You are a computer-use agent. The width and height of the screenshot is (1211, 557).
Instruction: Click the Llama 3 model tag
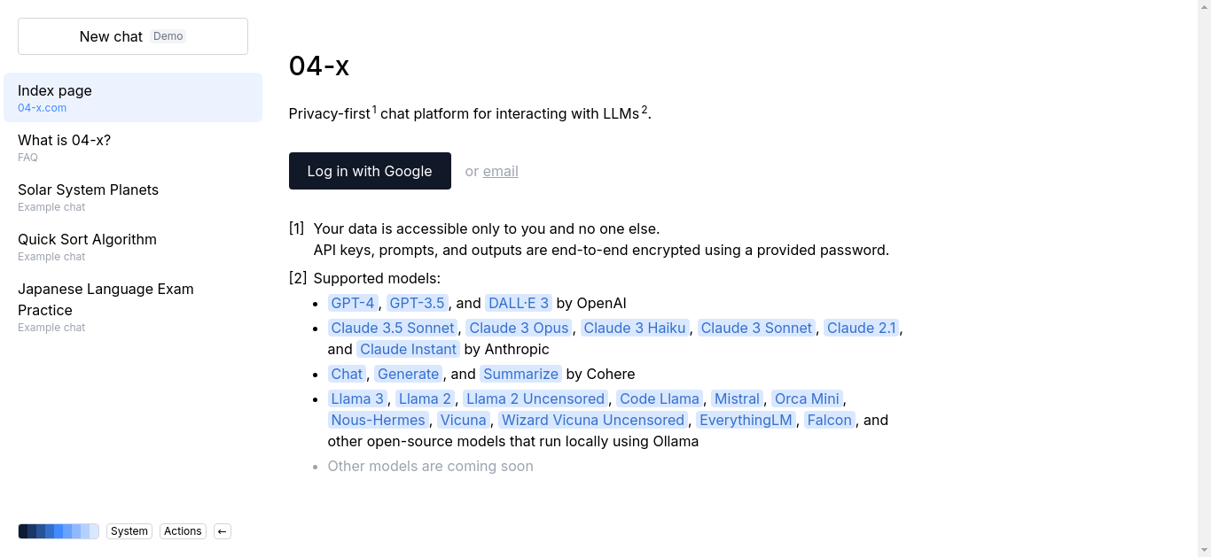(x=357, y=398)
